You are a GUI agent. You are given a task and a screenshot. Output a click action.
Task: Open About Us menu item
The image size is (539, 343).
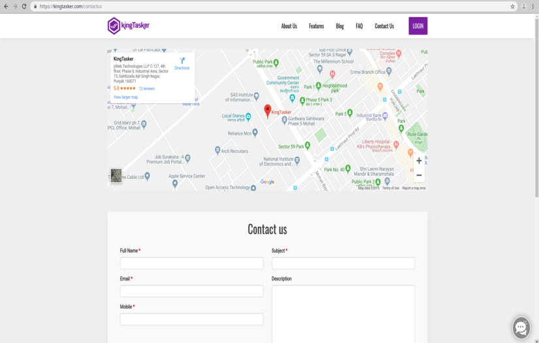289,25
